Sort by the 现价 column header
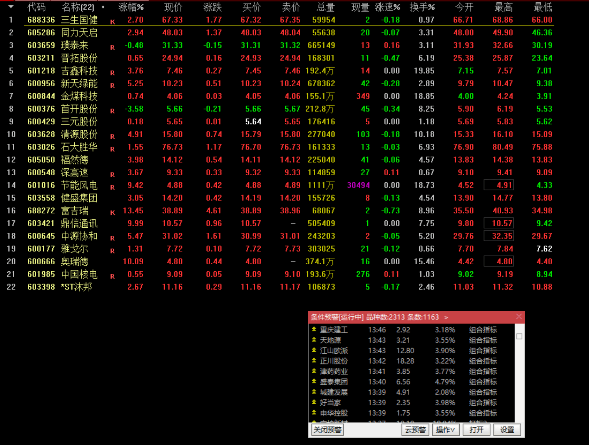The height and width of the screenshot is (445, 589). [173, 7]
